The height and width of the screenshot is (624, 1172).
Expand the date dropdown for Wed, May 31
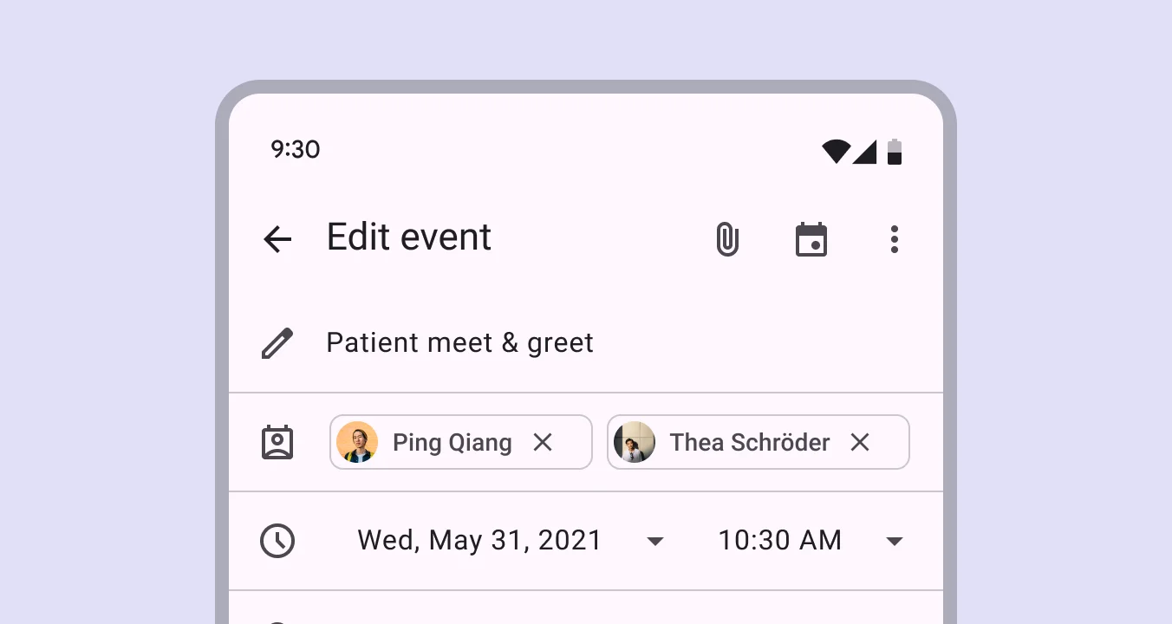pyautogui.click(x=655, y=540)
